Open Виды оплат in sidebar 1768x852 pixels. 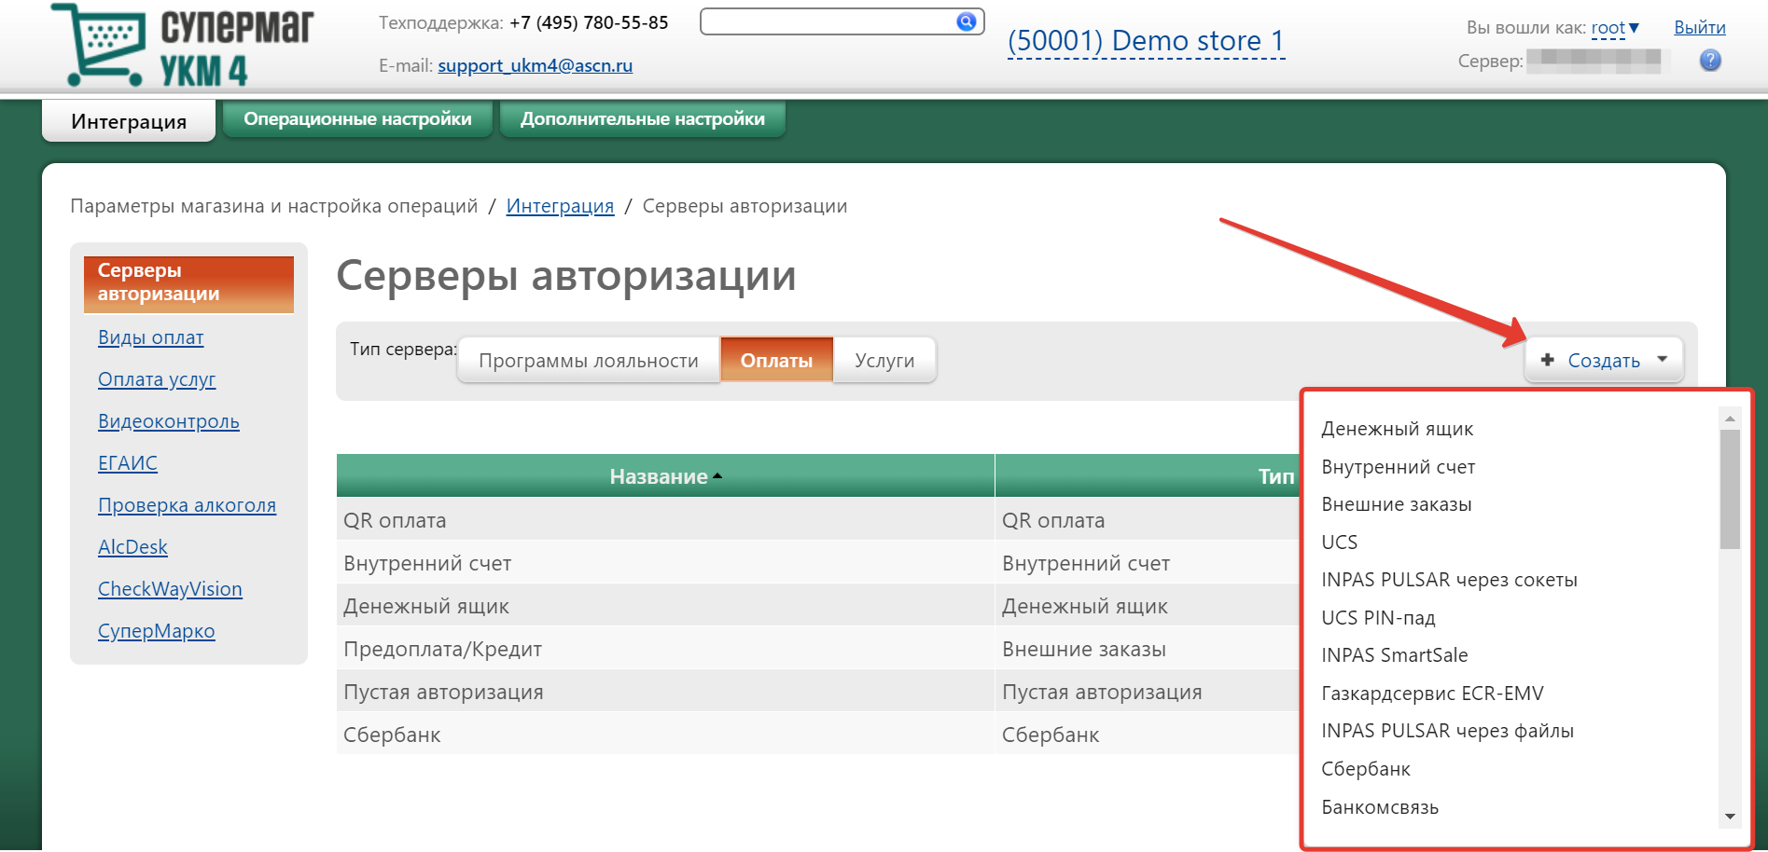(150, 337)
